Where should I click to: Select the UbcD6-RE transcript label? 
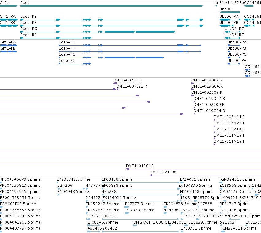[234, 35]
